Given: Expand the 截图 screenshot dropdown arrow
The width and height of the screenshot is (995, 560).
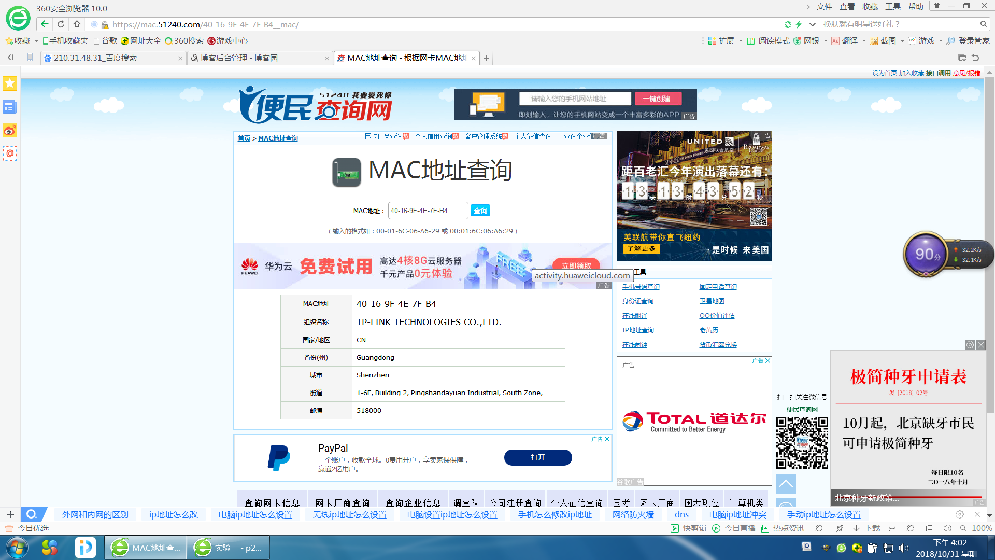Looking at the screenshot, I should click(x=902, y=41).
